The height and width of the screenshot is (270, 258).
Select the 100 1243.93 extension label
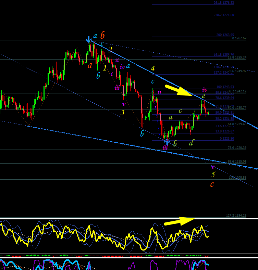click(225, 87)
